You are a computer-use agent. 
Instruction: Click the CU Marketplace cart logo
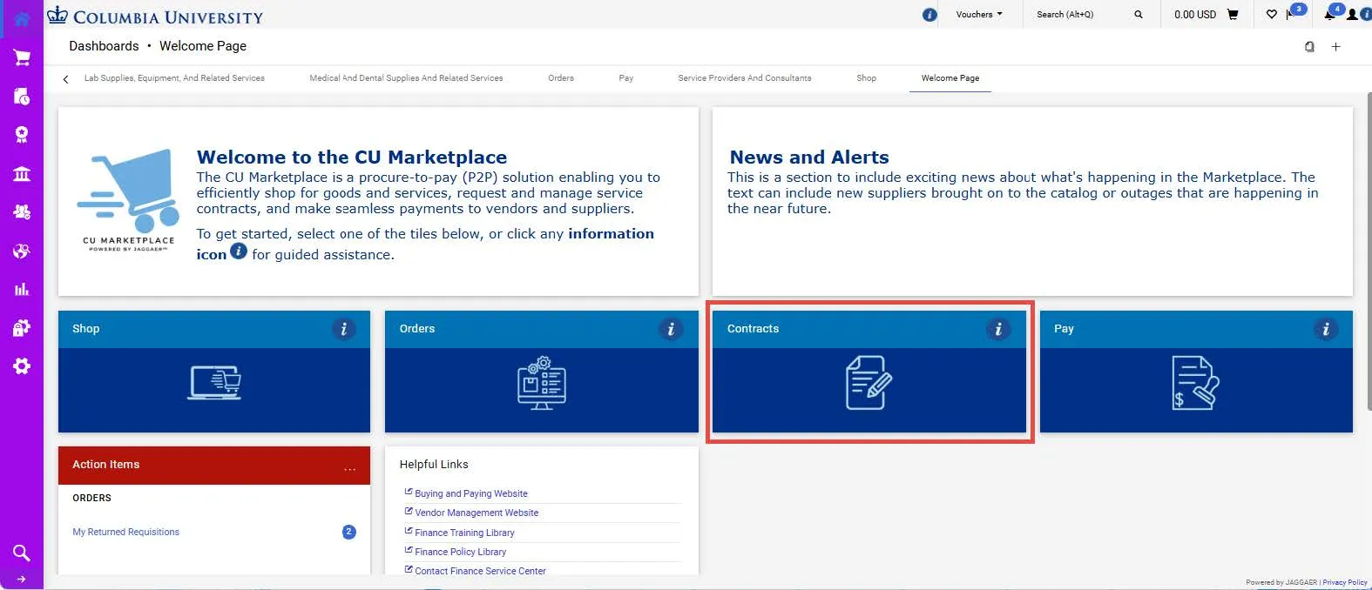(x=128, y=201)
